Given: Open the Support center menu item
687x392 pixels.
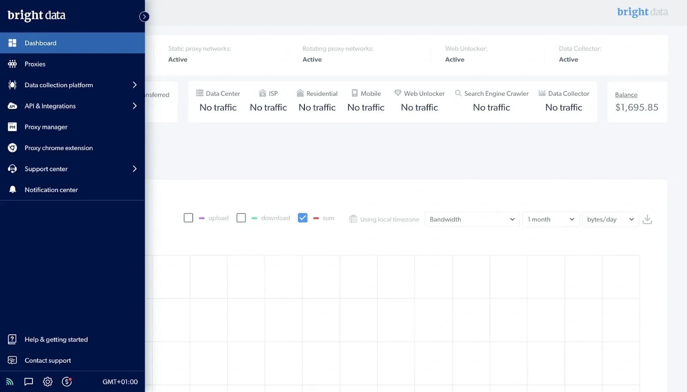Looking at the screenshot, I should [46, 169].
